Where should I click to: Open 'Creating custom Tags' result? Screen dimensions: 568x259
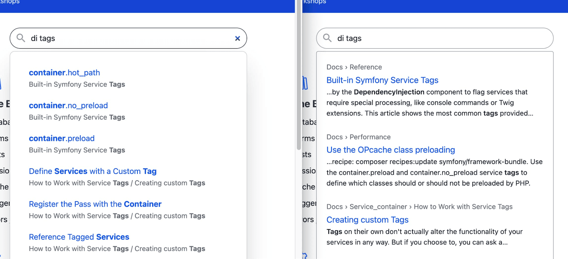[367, 220]
